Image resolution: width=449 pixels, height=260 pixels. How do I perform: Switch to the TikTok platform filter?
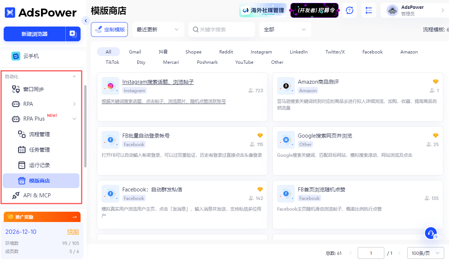[x=112, y=62]
